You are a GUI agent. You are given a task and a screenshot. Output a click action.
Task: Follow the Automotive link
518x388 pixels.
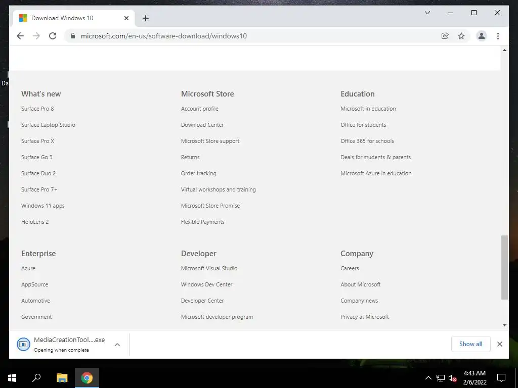35,301
